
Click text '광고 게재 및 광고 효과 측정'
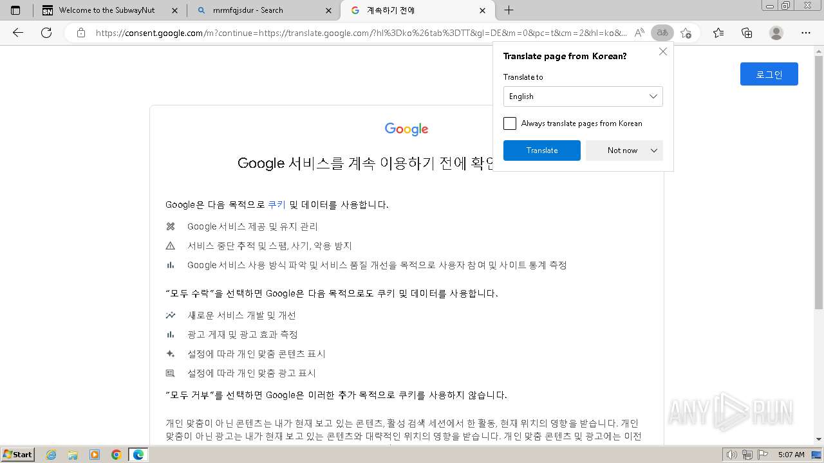pyautogui.click(x=242, y=334)
